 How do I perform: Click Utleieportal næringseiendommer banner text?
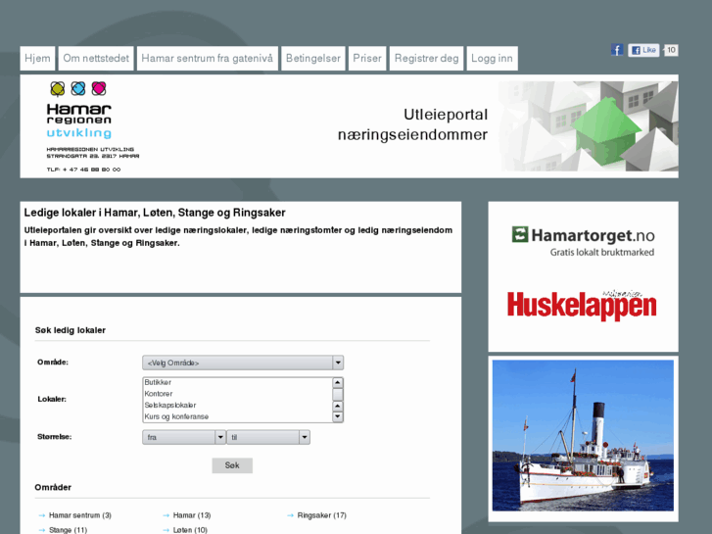click(412, 124)
